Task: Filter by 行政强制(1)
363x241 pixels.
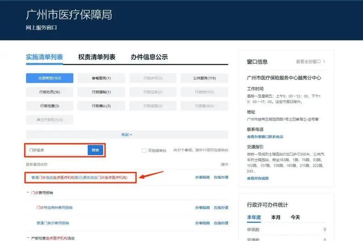Action: (101, 92)
